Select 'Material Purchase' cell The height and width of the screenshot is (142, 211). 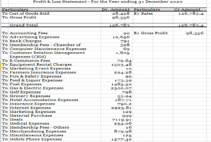(31, 116)
